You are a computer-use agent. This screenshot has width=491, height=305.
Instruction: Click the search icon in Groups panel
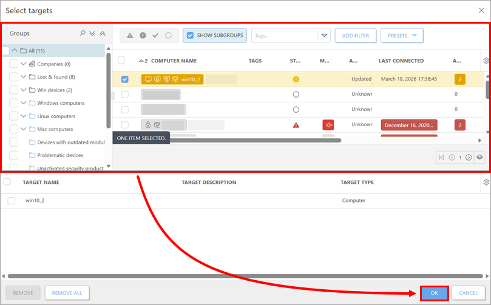[x=83, y=34]
